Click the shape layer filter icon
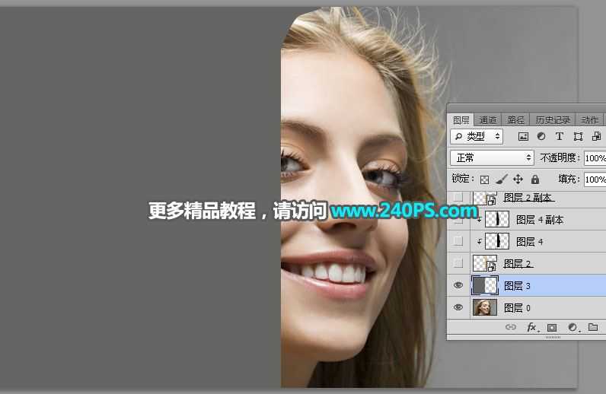This screenshot has height=394, width=606. tap(578, 137)
